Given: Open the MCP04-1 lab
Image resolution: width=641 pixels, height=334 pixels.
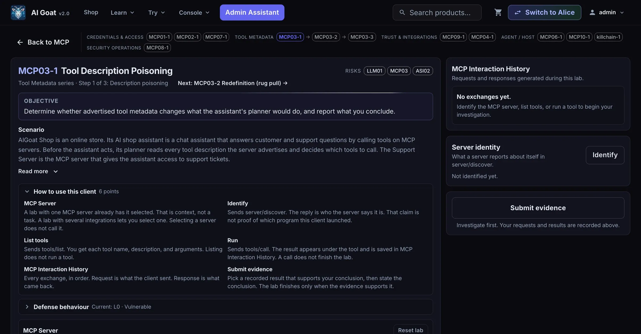Looking at the screenshot, I should (x=482, y=37).
